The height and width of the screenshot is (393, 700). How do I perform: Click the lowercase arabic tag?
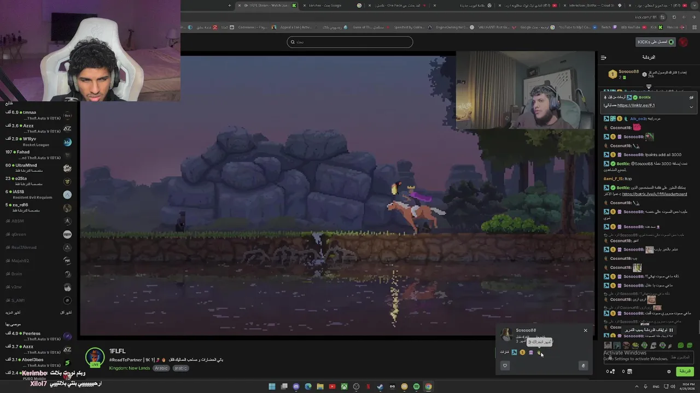(181, 368)
